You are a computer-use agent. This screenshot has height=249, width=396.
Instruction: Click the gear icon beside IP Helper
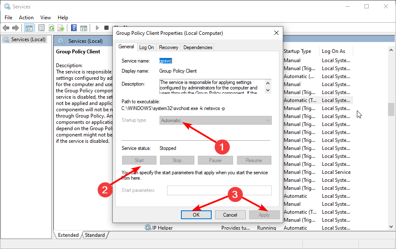(x=148, y=228)
